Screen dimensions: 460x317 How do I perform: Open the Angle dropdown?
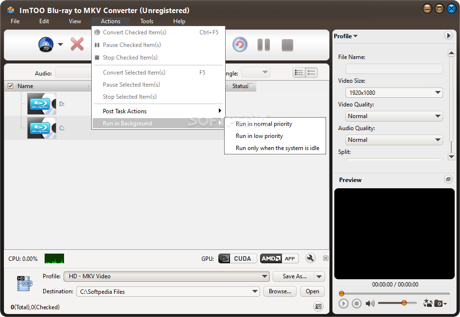click(256, 72)
